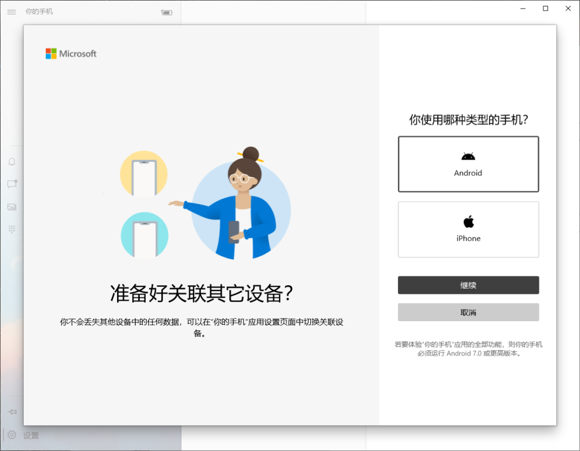Click the 继续 (Continue) button
The width and height of the screenshot is (580, 451).
point(468,285)
